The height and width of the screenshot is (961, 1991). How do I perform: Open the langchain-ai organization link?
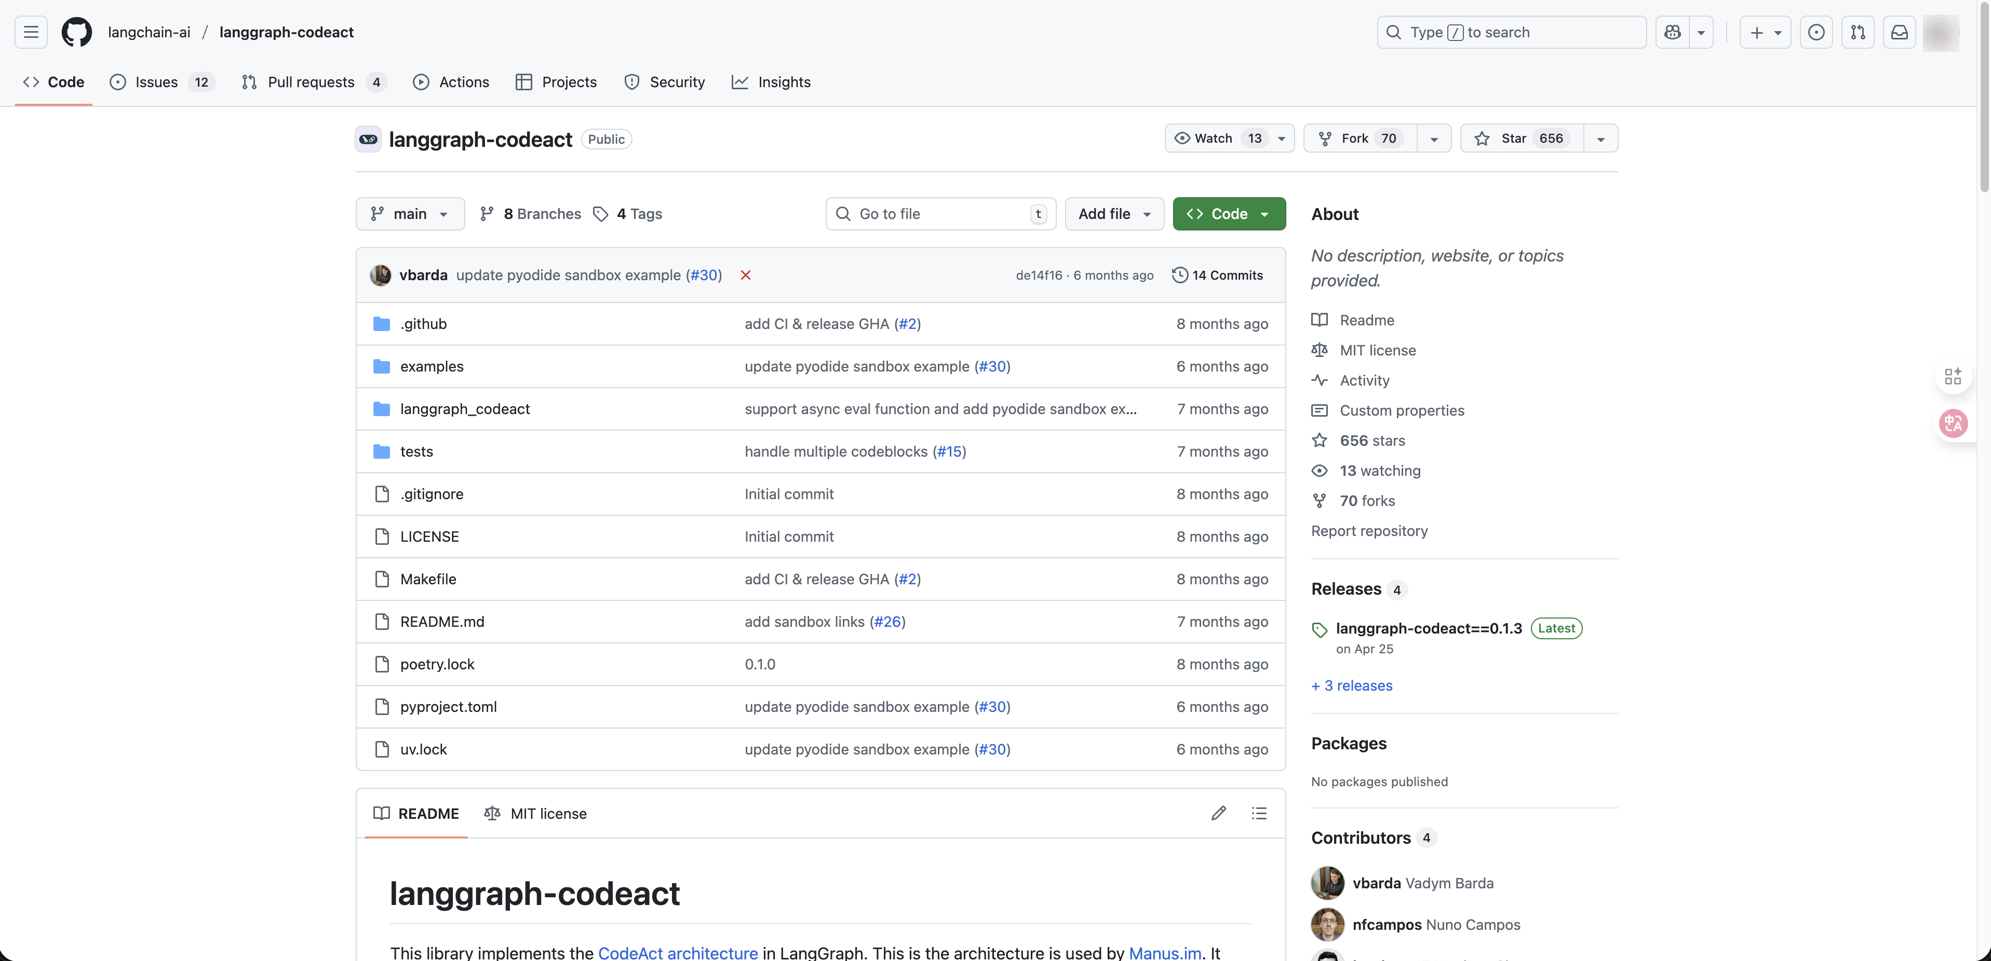pos(149,32)
